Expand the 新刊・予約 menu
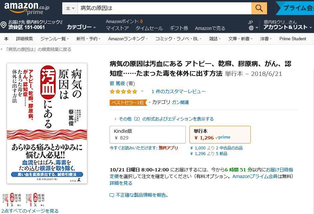The height and width of the screenshot is (214, 314). 88,39
